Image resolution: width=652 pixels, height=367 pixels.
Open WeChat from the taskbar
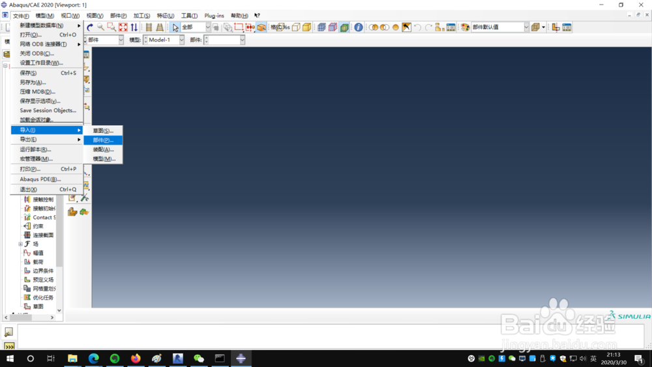tap(199, 359)
